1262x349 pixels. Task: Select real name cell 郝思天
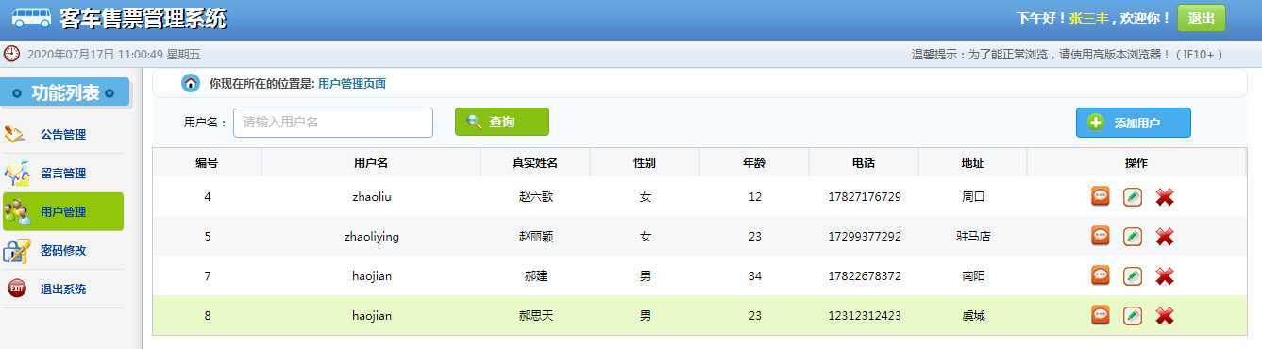coord(536,316)
